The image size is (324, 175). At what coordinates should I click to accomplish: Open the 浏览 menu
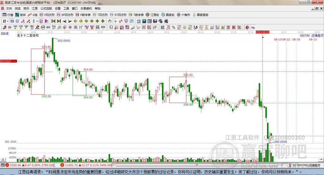(x=18, y=9)
